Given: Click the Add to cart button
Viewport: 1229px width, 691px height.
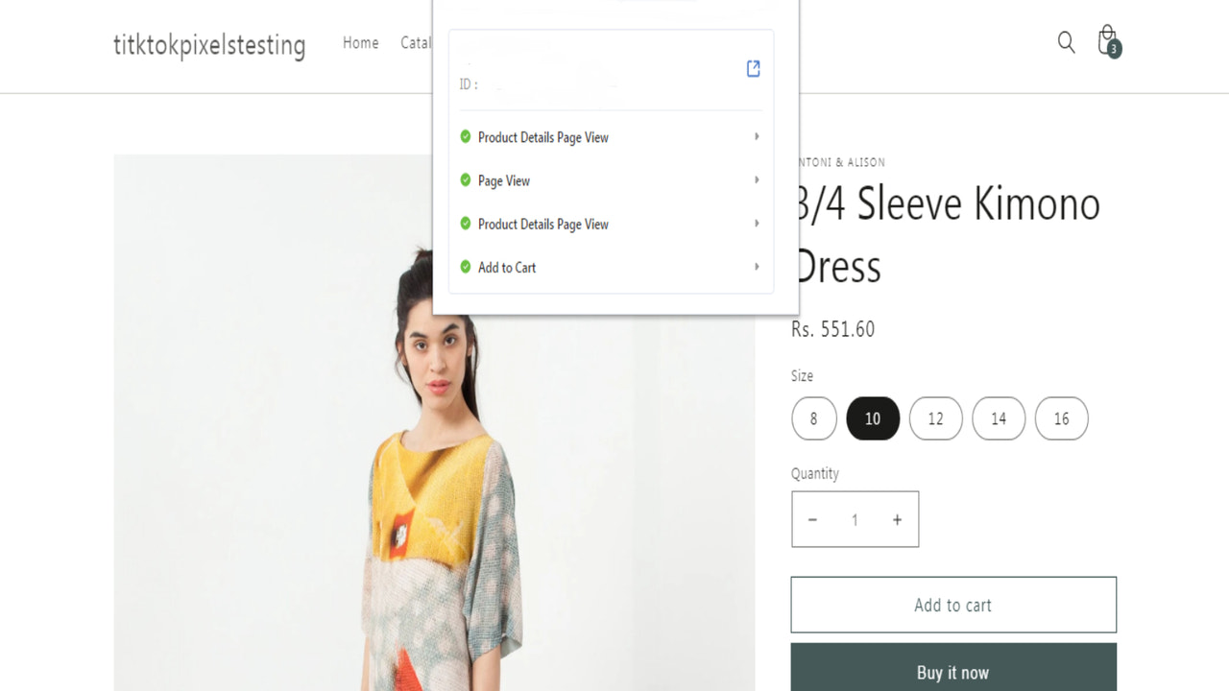Looking at the screenshot, I should (952, 605).
